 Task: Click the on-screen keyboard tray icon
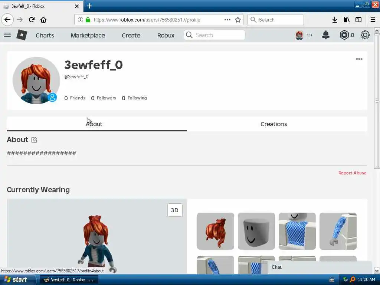click(331, 280)
